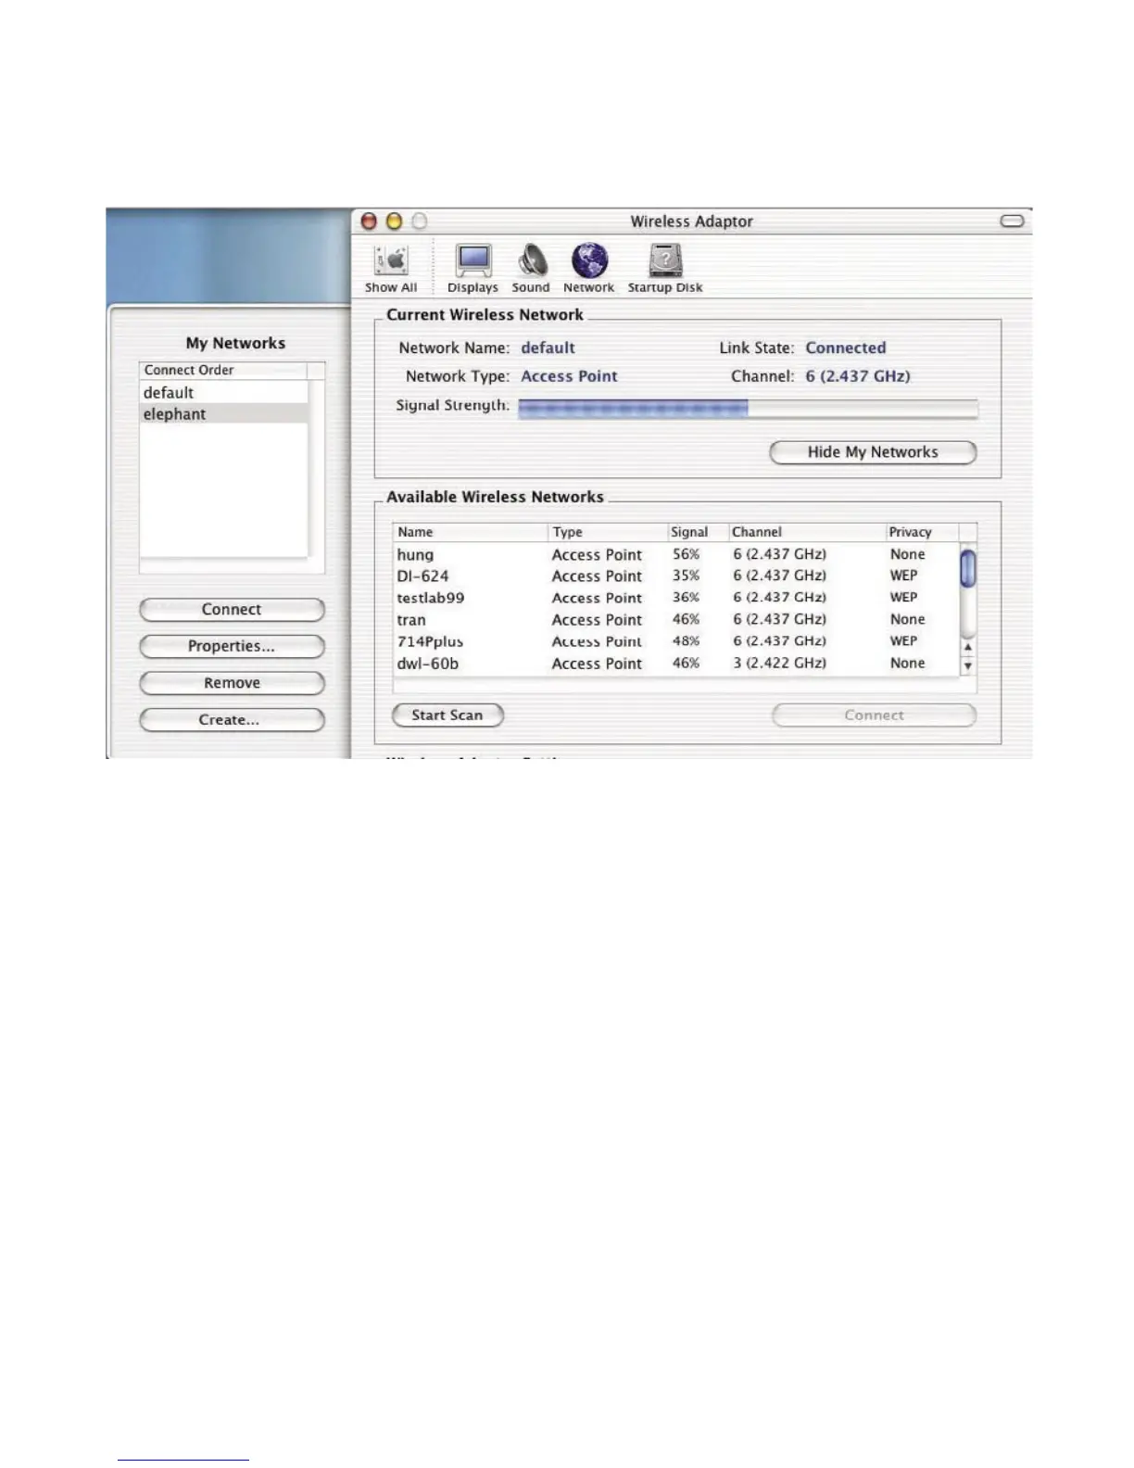Image resolution: width=1134 pixels, height=1468 pixels.
Task: Select the hung network row
Action: click(676, 554)
